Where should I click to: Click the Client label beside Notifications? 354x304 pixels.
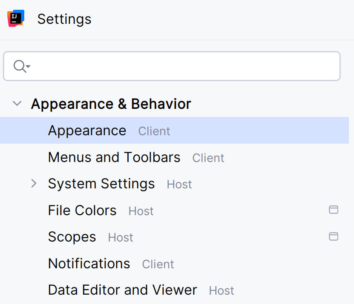pos(158,264)
